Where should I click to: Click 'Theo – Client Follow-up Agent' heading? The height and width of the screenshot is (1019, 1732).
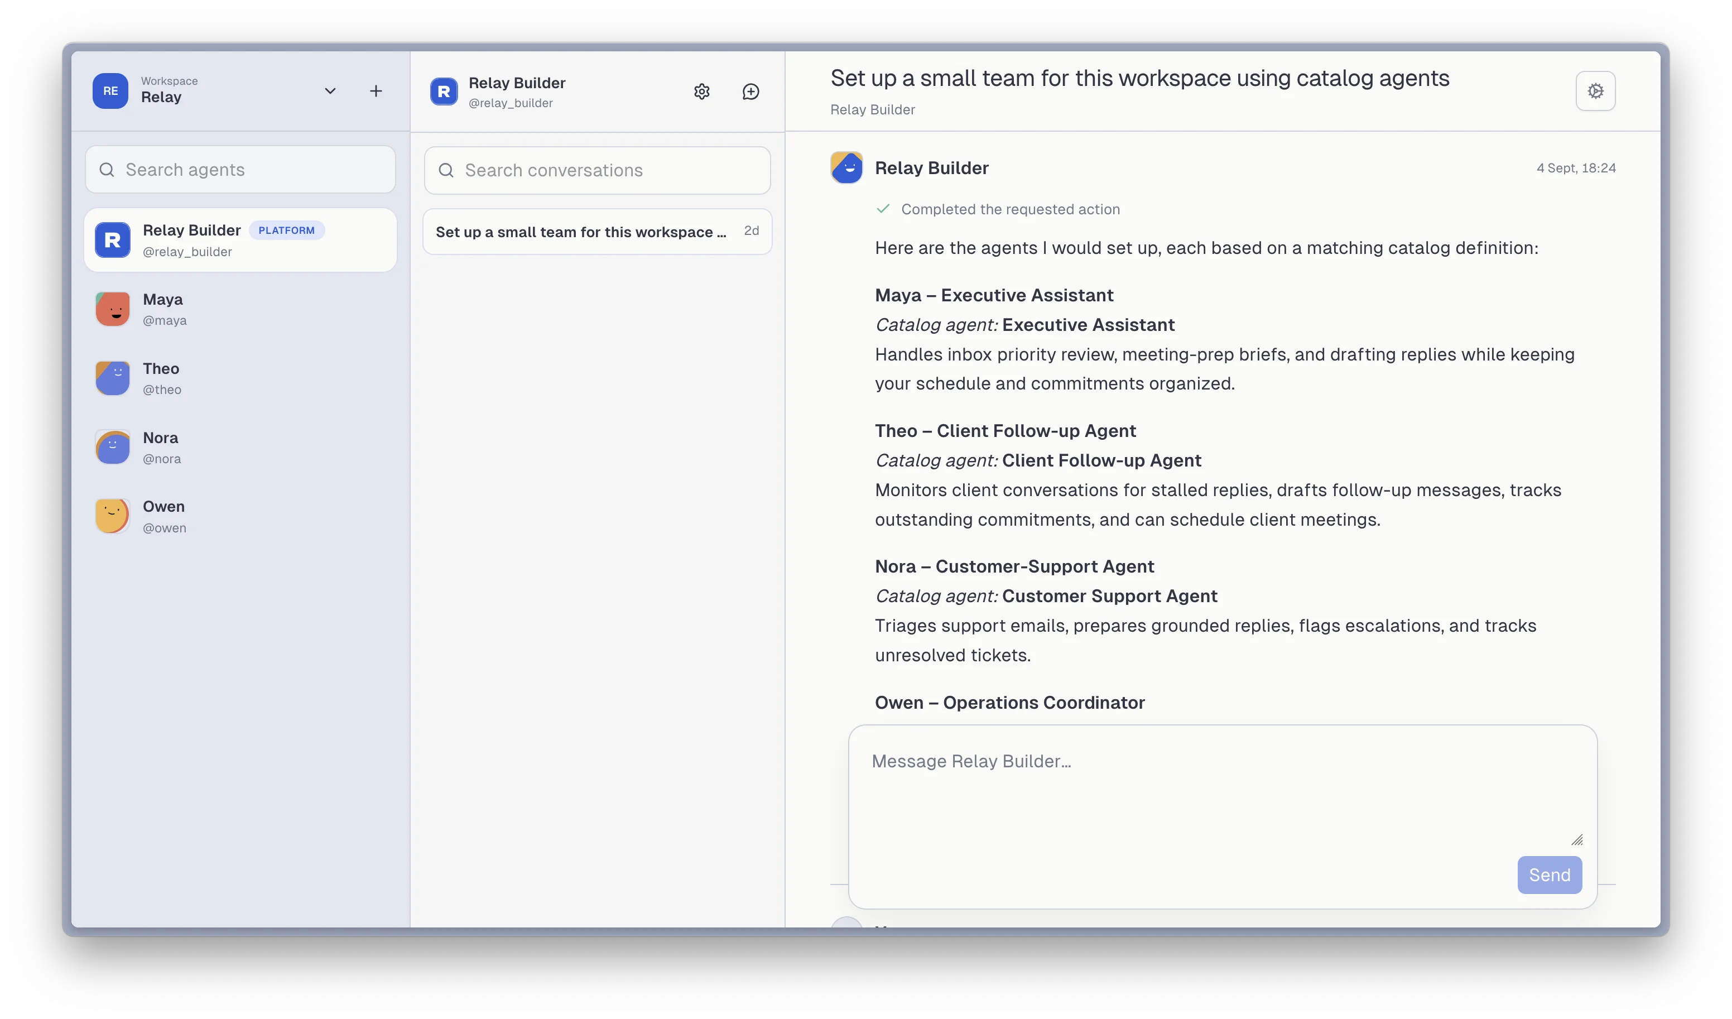(1005, 430)
